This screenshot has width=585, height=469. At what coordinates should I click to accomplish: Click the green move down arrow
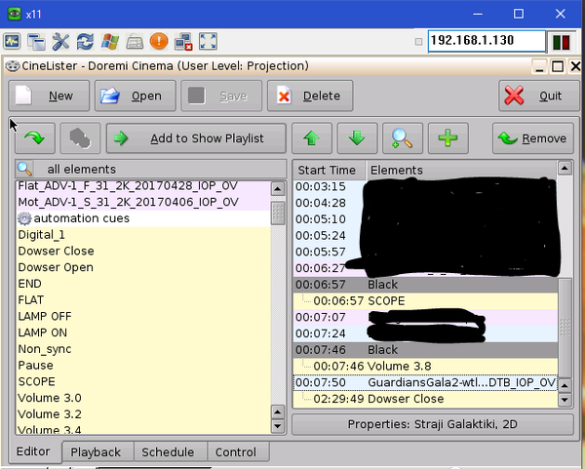(x=357, y=138)
